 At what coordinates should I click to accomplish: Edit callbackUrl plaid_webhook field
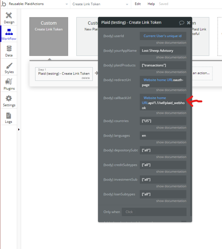pyautogui.click(x=163, y=102)
